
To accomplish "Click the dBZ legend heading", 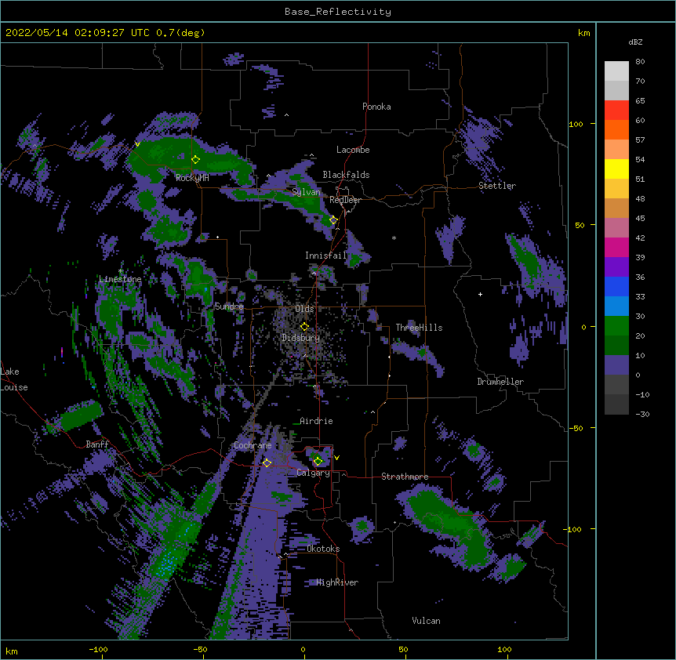I will coord(635,42).
